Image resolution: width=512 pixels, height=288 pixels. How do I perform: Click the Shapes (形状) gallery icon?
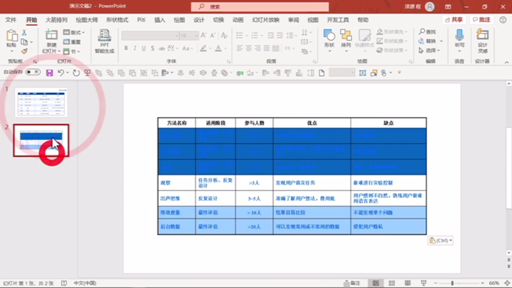tap(329, 35)
